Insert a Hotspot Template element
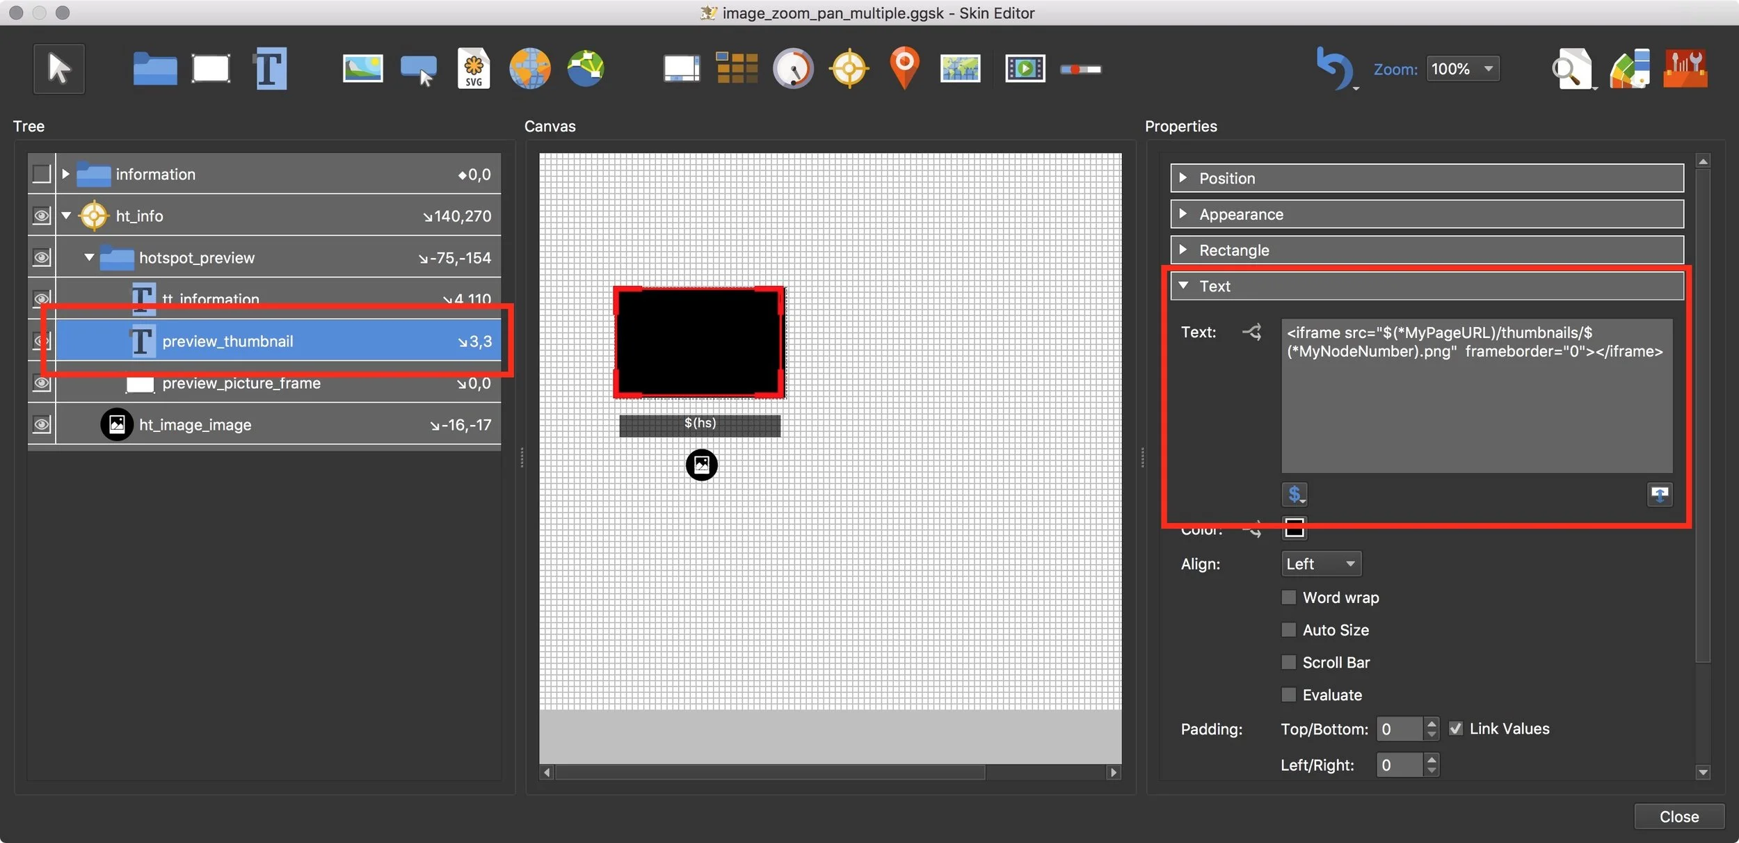 point(849,69)
